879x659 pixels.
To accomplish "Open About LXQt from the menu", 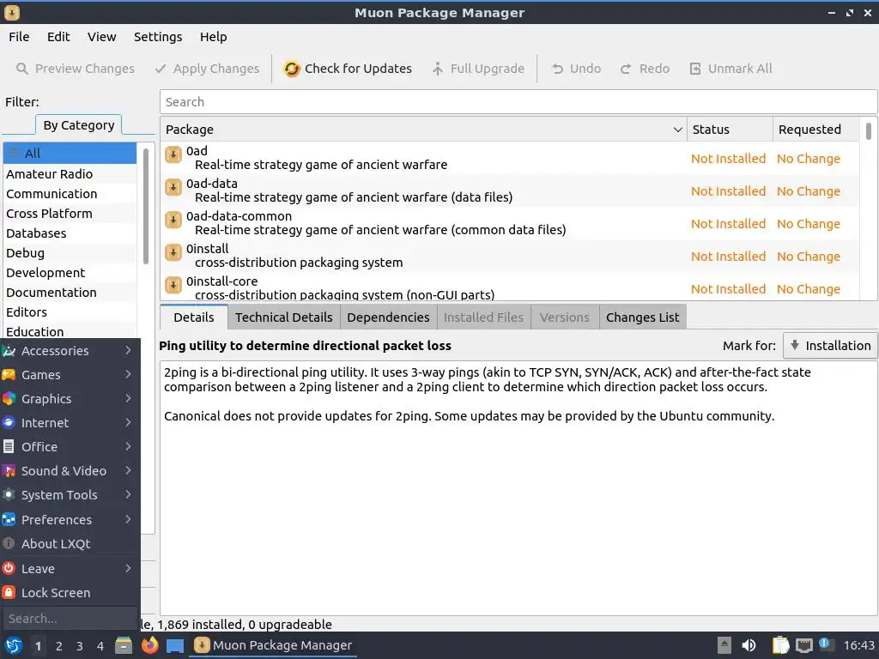I will pos(70,543).
